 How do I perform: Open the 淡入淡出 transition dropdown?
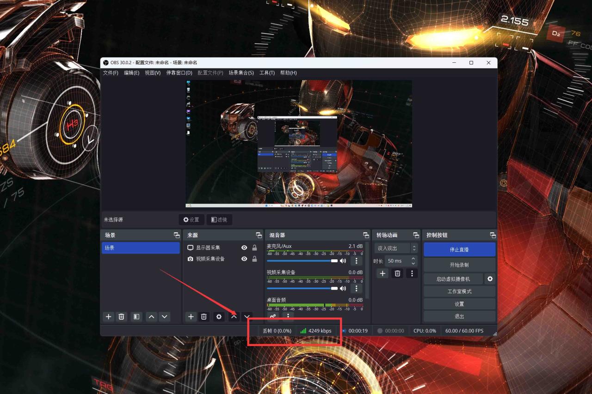395,248
